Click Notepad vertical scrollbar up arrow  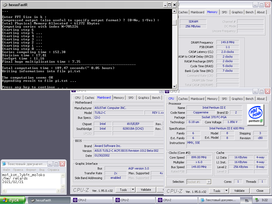(x=63, y=175)
